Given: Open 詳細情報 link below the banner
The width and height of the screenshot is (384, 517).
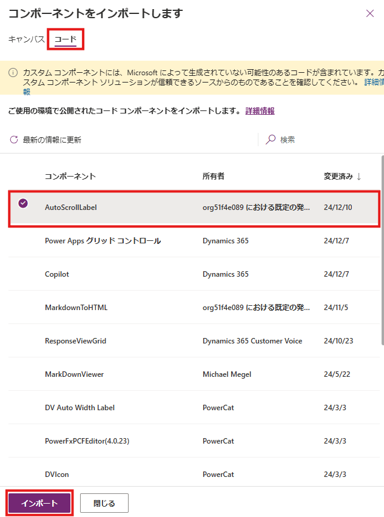Looking at the screenshot, I should point(260,111).
